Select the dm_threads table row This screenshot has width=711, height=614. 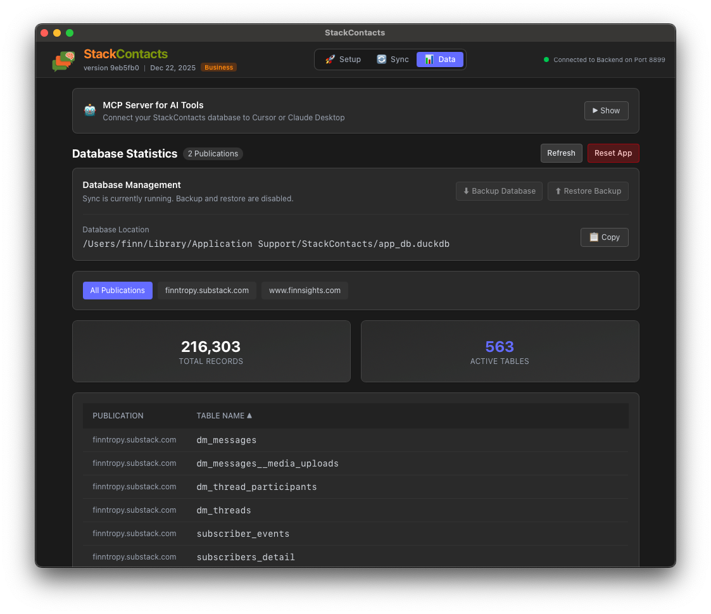(x=356, y=510)
